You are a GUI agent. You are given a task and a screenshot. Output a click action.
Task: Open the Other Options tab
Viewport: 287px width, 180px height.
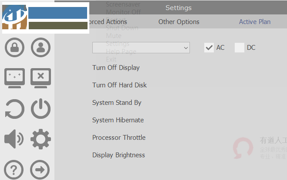[179, 21]
